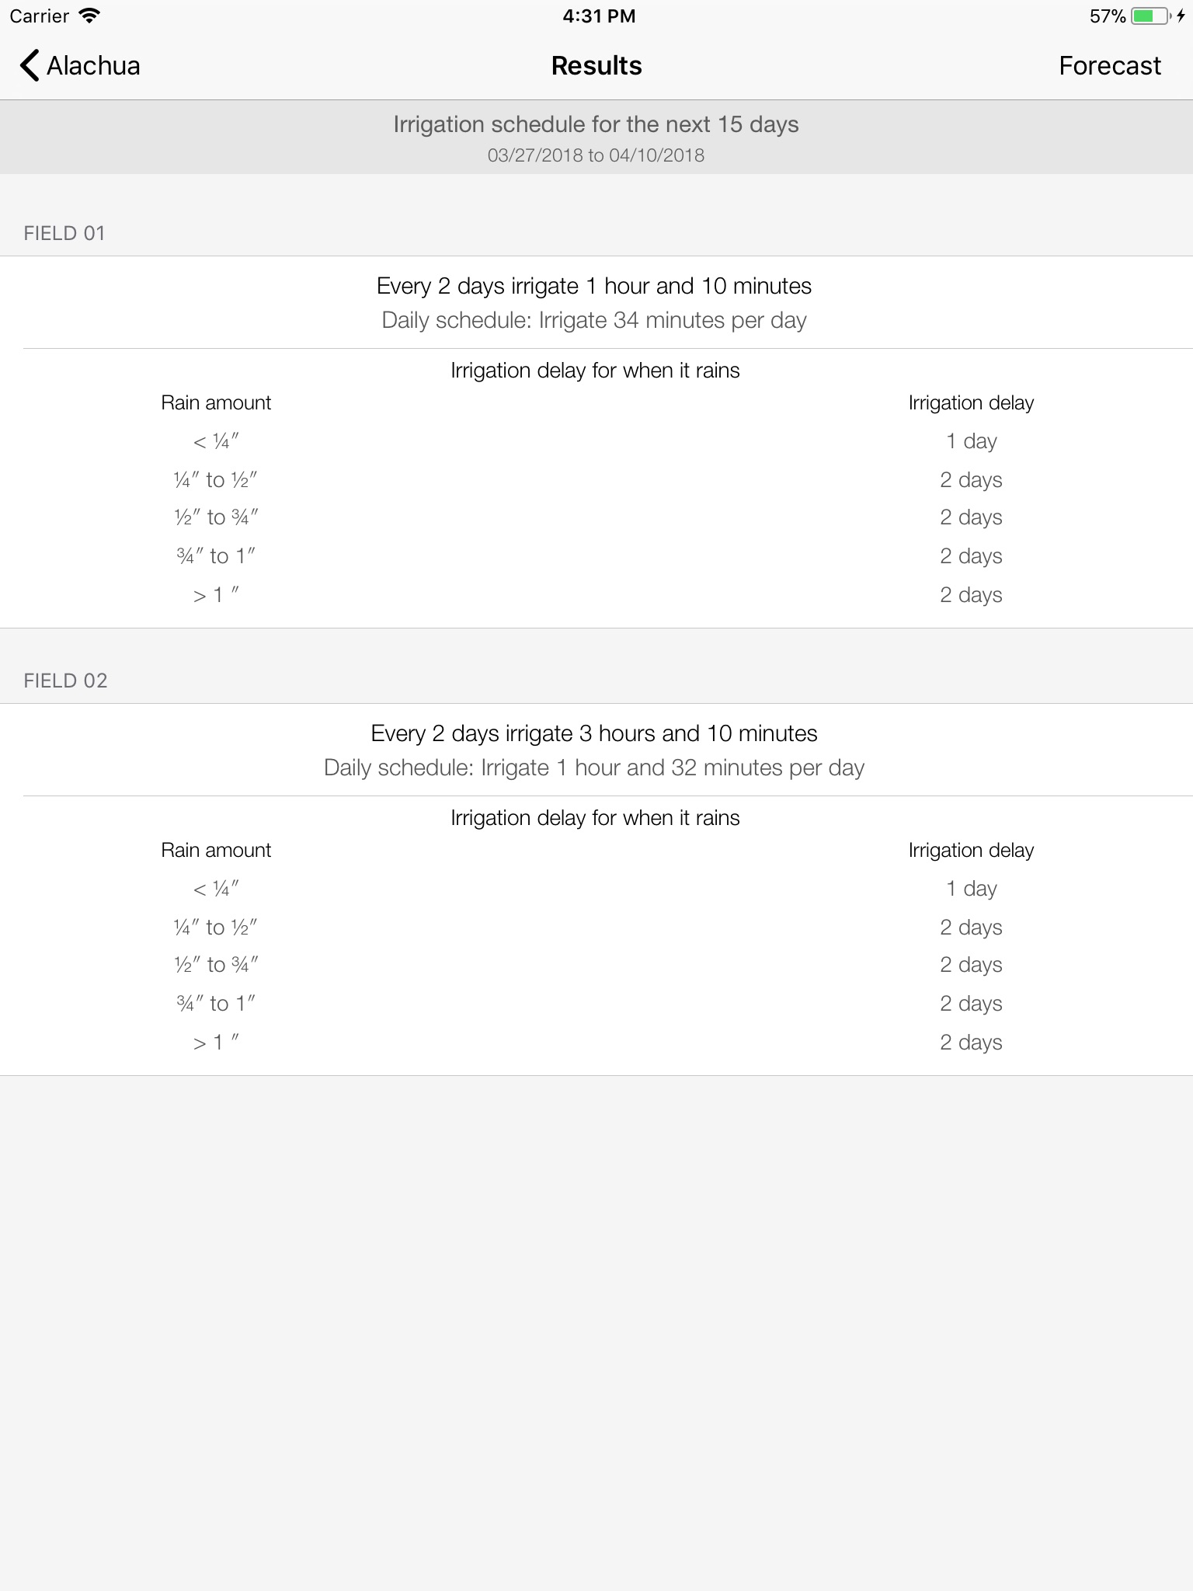Tap Field 02 'Irrigation delay' column header

(971, 850)
